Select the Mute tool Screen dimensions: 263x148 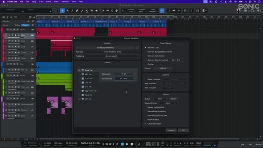click(87, 11)
